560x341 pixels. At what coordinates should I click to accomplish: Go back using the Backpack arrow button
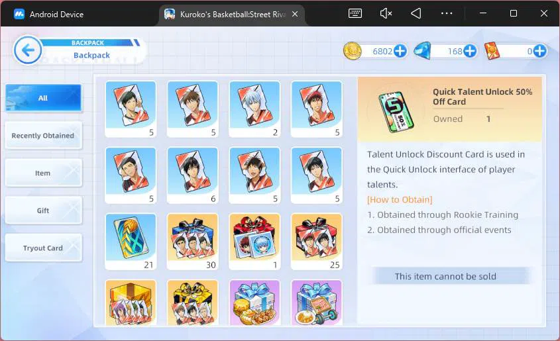click(x=28, y=50)
